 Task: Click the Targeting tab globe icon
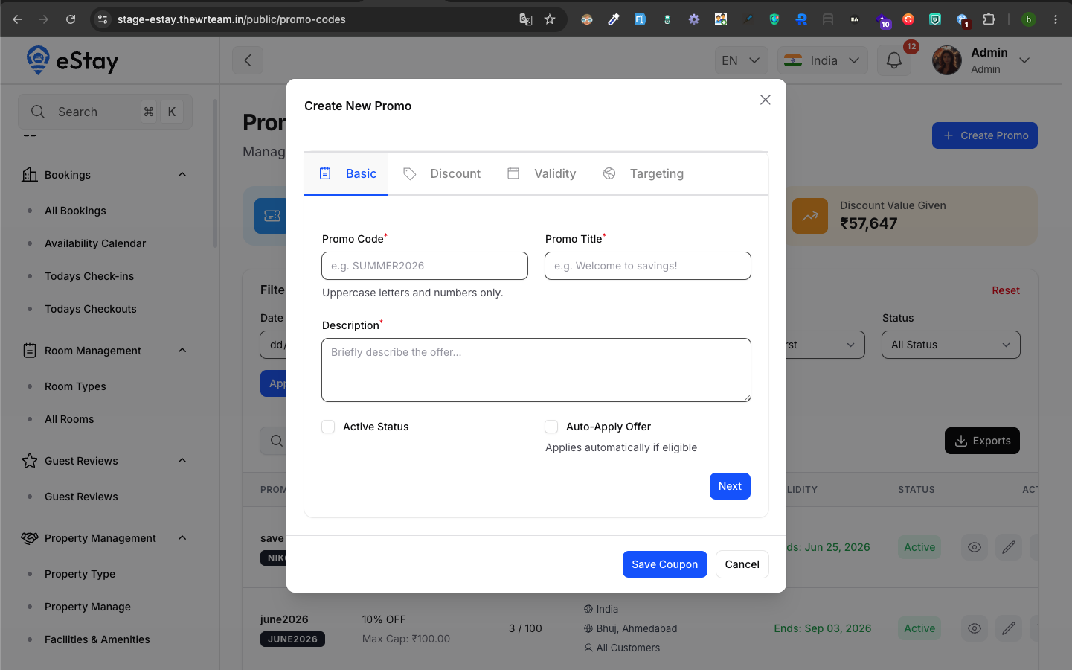click(609, 173)
